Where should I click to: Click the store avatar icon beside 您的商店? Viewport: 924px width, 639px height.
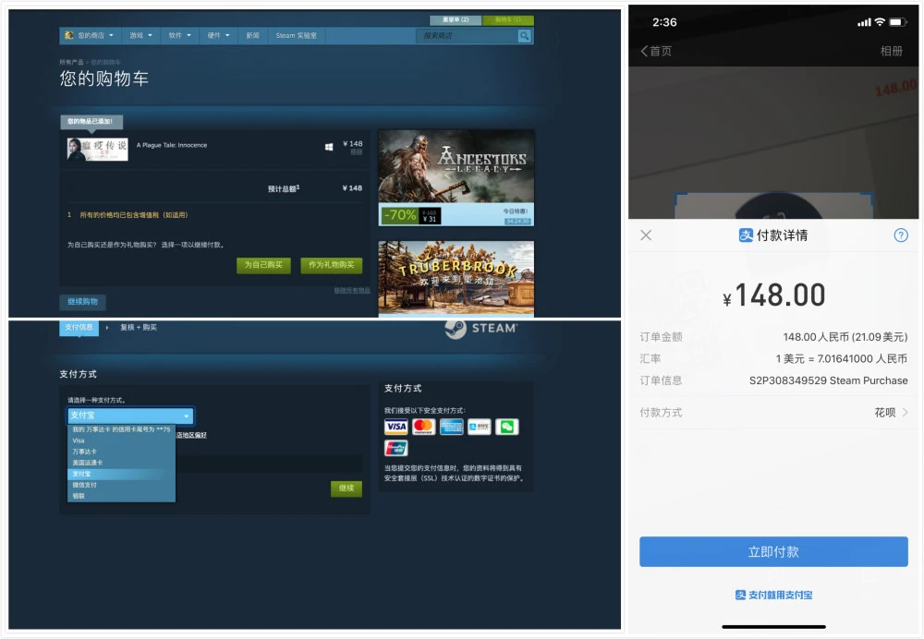[x=69, y=35]
